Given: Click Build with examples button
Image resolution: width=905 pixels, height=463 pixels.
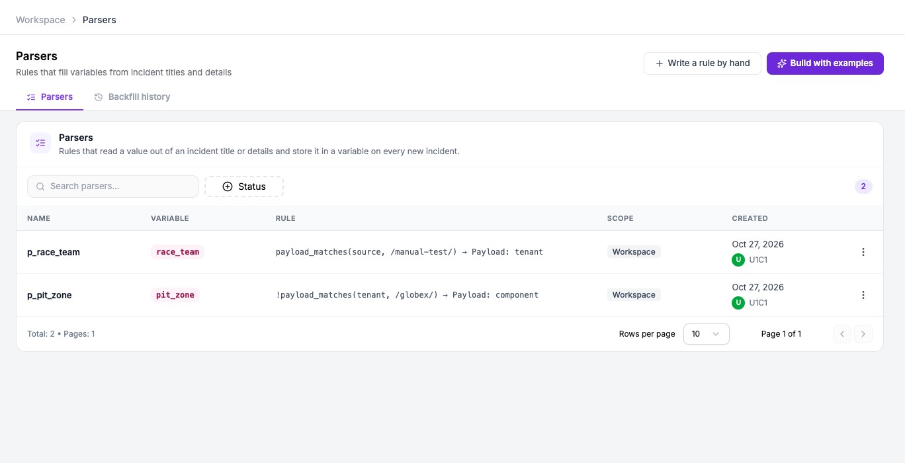Looking at the screenshot, I should tap(825, 63).
